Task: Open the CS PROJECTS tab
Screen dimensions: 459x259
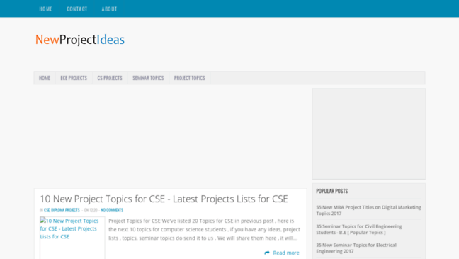Action: [110, 78]
